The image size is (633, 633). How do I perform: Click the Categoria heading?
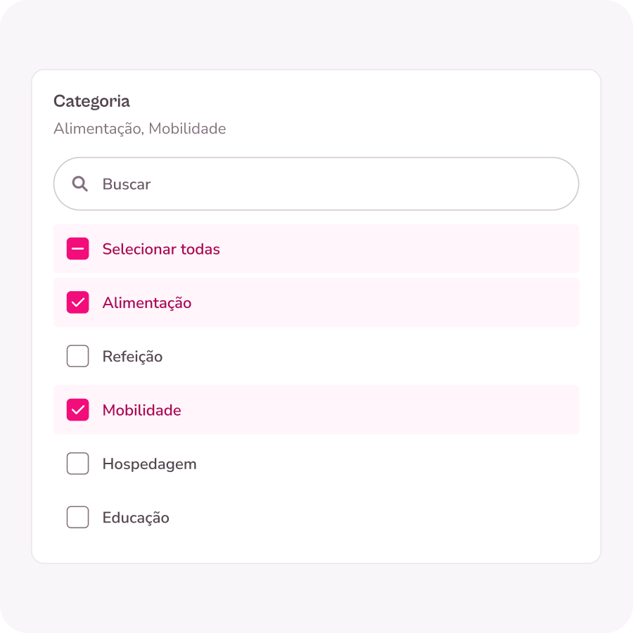point(91,101)
